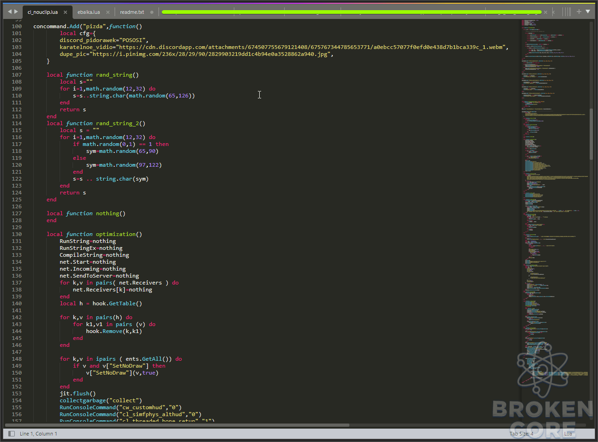
Task: Open the Lua syntax selector in status bar
Action: (568, 434)
